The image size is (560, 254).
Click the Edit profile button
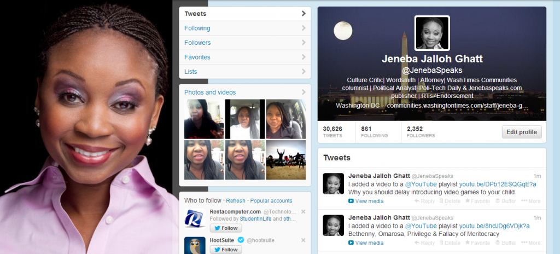pos(522,132)
